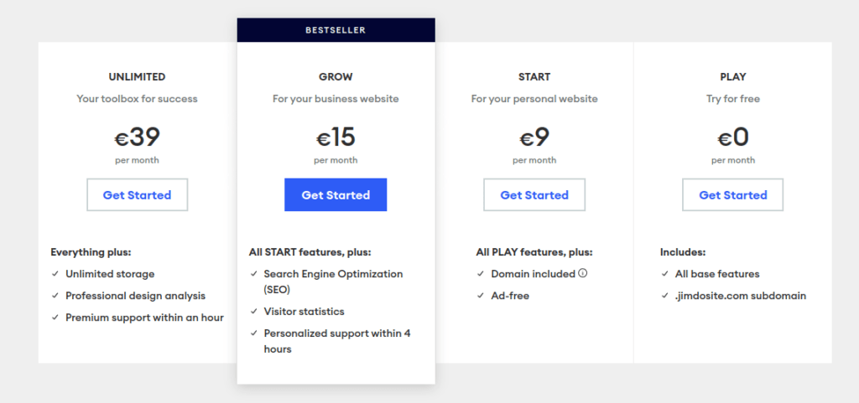Click the blue Get Started button for GROW
The image size is (859, 403).
coord(336,194)
